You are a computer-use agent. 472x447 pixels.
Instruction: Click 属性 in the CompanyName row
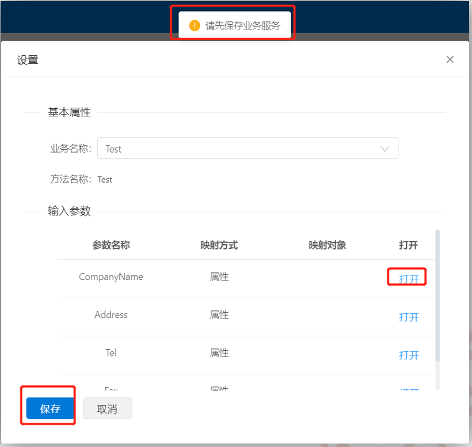219,277
